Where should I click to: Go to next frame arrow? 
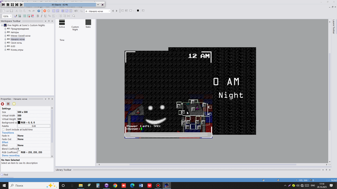[117, 11]
